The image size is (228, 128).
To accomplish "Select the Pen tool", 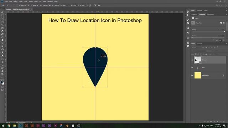I will pos(2,59).
